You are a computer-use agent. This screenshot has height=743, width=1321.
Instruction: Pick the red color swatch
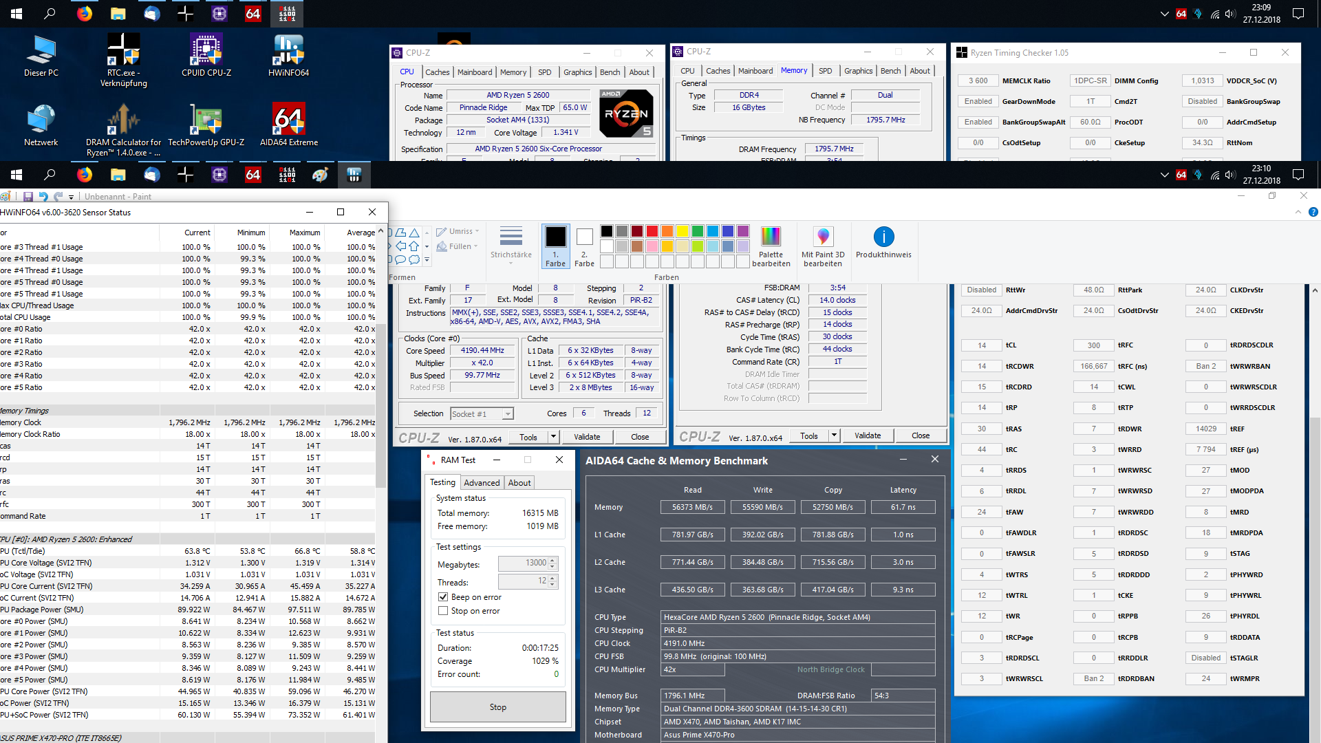[652, 231]
